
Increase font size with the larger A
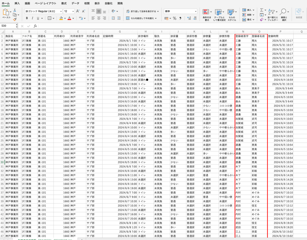tap(78, 11)
